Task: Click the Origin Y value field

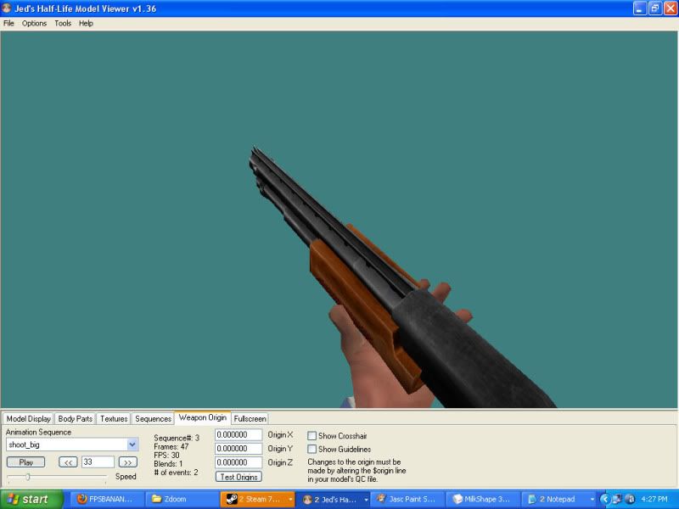Action: point(238,449)
